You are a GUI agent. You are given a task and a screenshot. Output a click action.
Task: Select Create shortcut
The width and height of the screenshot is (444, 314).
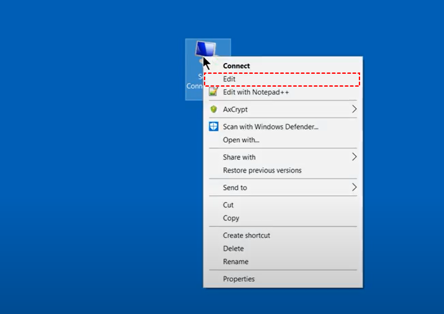point(283,235)
